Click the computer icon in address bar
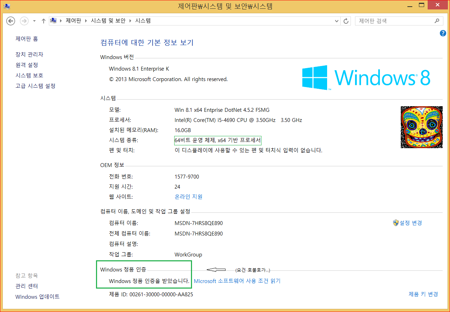Image resolution: width=450 pixels, height=312 pixels. (54, 21)
